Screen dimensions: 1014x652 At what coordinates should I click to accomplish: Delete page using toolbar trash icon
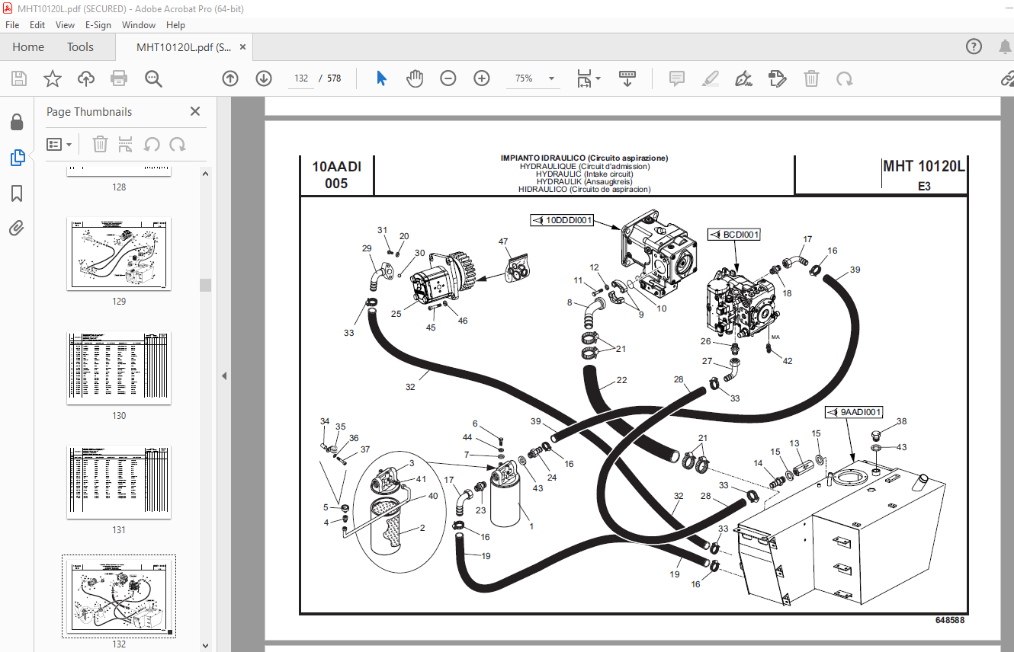(x=811, y=78)
